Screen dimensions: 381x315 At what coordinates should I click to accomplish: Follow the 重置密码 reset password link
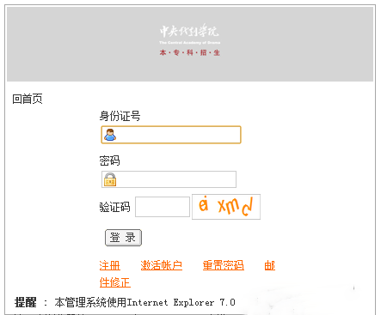coord(224,265)
